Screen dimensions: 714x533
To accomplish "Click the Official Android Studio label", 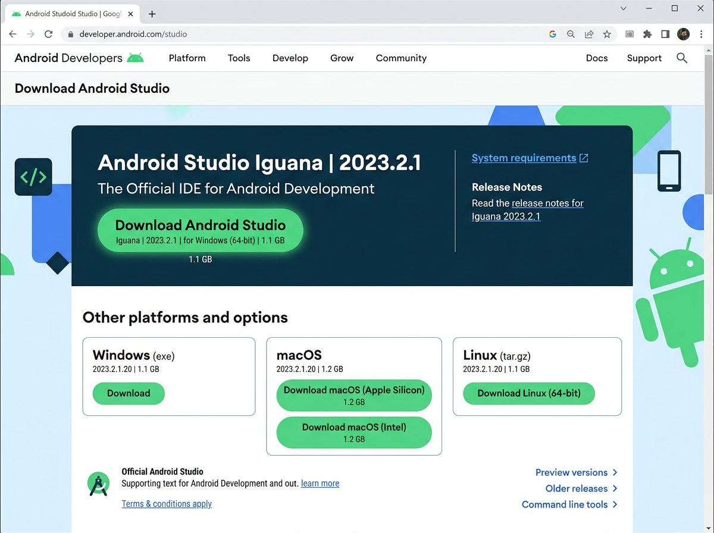I will click(162, 472).
